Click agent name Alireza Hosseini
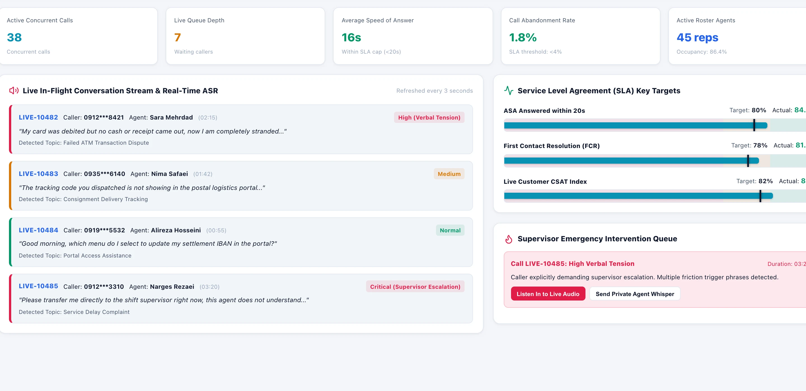This screenshot has height=391, width=806. (x=176, y=230)
